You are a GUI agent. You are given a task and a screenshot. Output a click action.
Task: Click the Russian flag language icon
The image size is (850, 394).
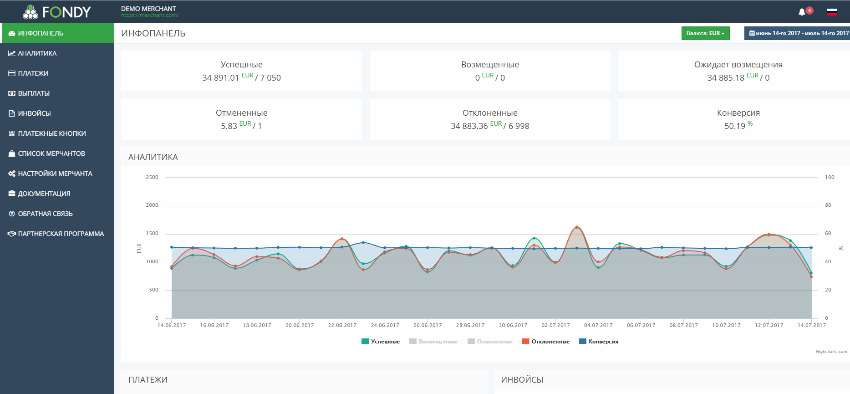(x=832, y=12)
